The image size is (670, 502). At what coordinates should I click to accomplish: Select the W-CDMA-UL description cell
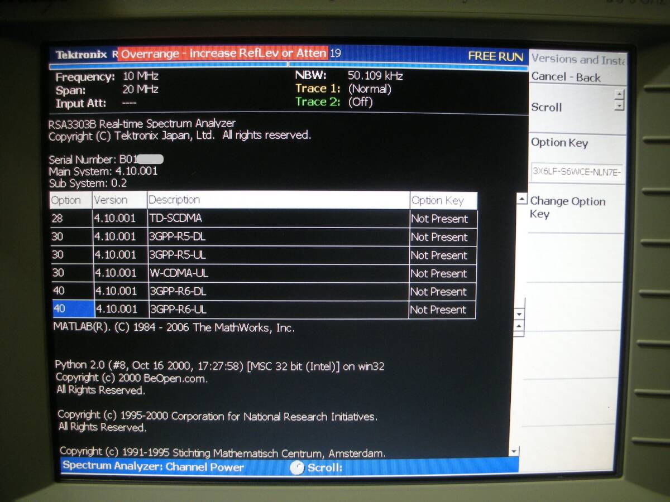pos(278,273)
